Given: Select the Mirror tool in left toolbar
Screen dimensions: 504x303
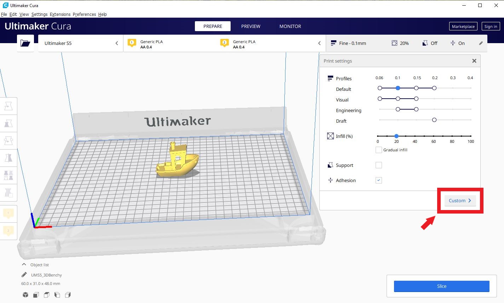Looking at the screenshot, I should tap(8, 158).
